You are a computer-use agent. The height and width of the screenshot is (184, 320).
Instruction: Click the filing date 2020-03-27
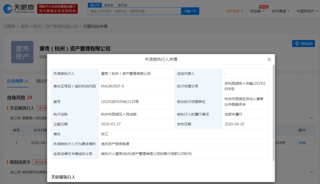[x=111, y=124]
